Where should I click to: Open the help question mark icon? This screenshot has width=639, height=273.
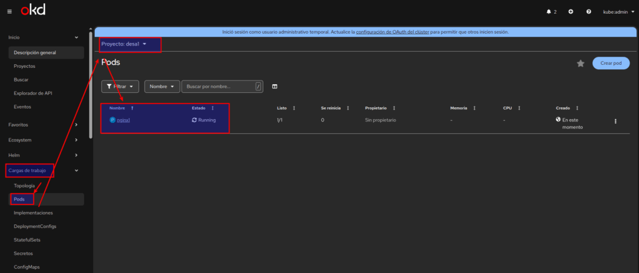(588, 12)
